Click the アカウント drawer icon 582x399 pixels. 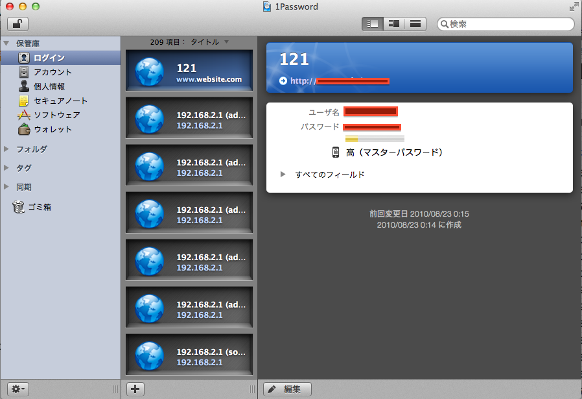coord(24,72)
